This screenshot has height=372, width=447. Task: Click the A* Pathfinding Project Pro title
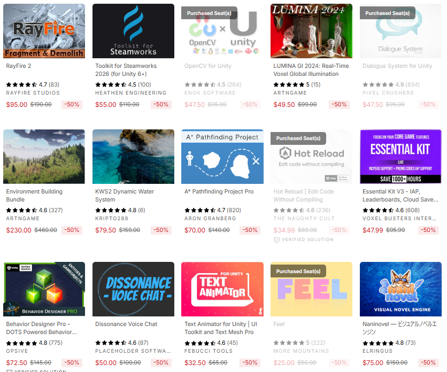[219, 191]
